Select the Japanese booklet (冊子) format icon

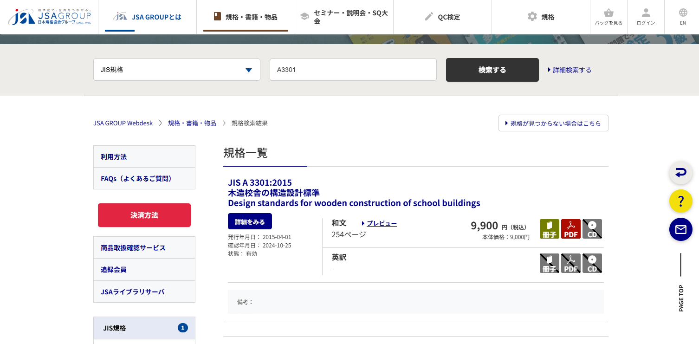[x=549, y=229]
